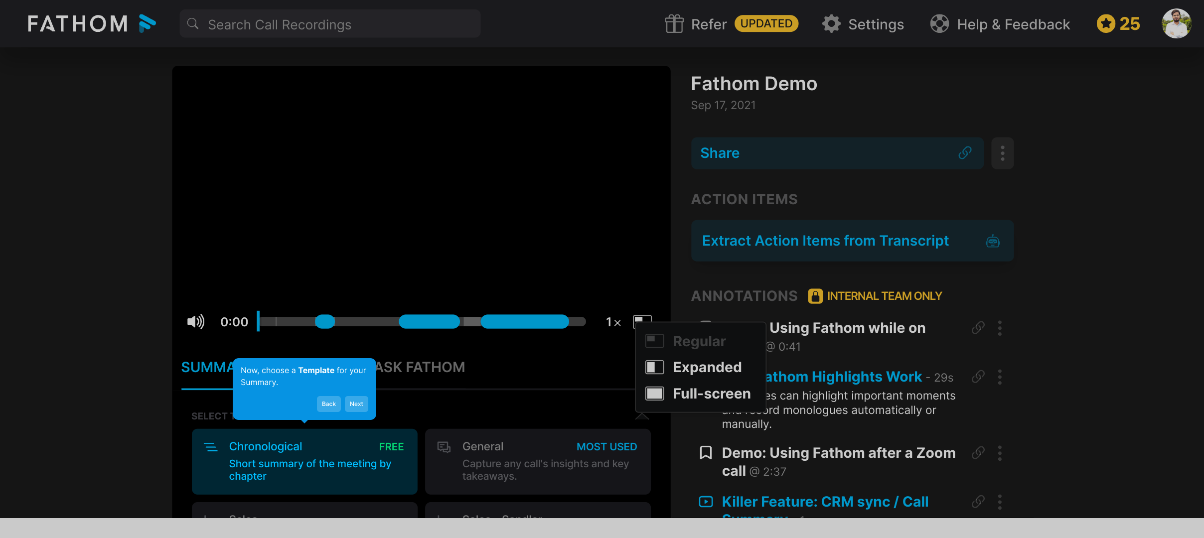Select Full-screen layout option
Screen dimensions: 1204x538
(700, 394)
